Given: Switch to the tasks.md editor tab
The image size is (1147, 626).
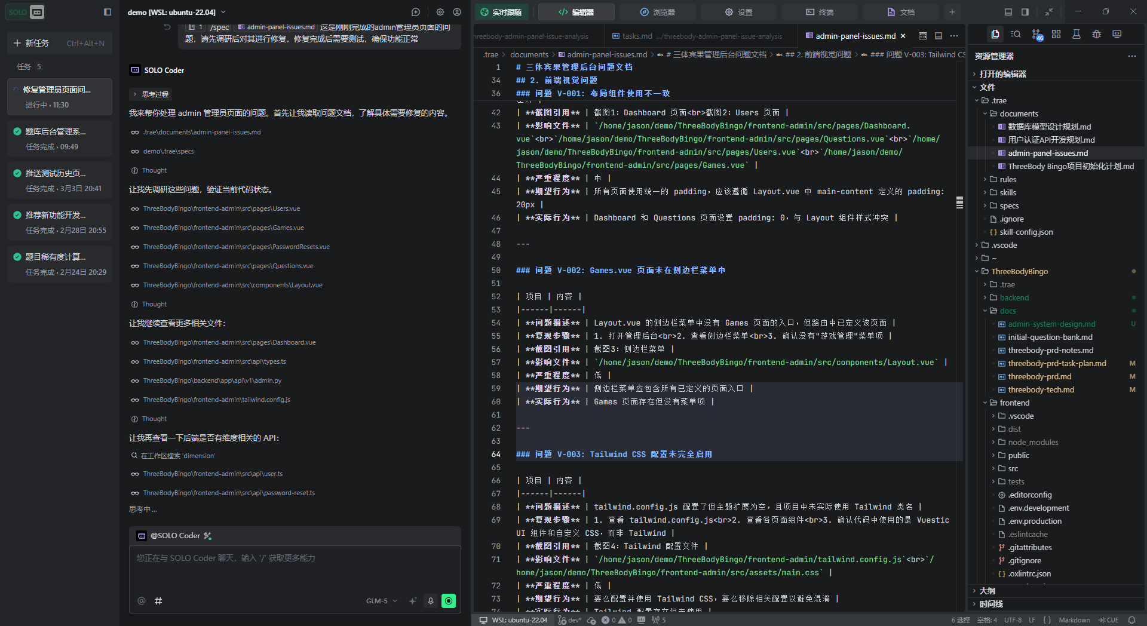Looking at the screenshot, I should point(637,36).
